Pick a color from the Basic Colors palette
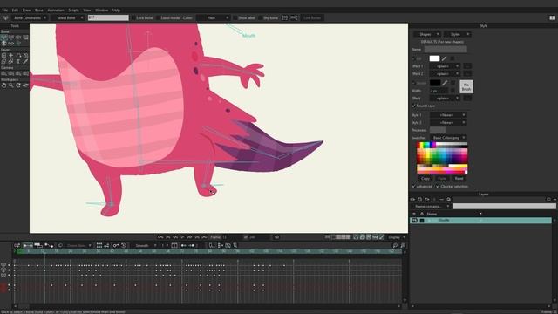558x314 pixels. tap(442, 158)
